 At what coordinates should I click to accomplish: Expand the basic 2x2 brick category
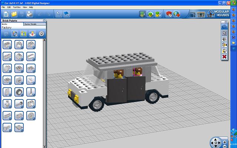click(x=7, y=44)
